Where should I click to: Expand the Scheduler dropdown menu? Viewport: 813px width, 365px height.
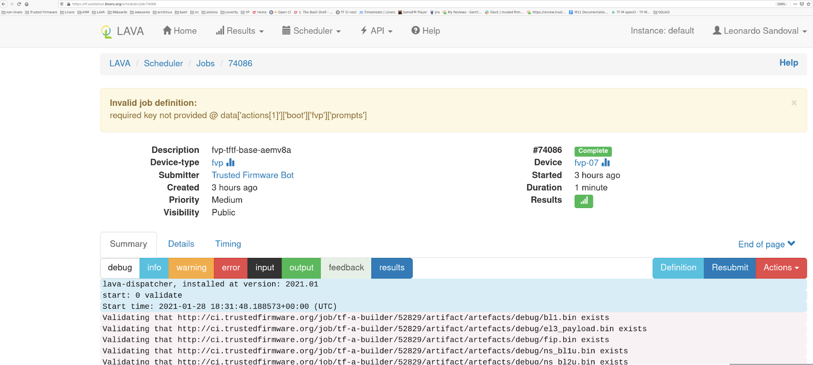tap(312, 31)
